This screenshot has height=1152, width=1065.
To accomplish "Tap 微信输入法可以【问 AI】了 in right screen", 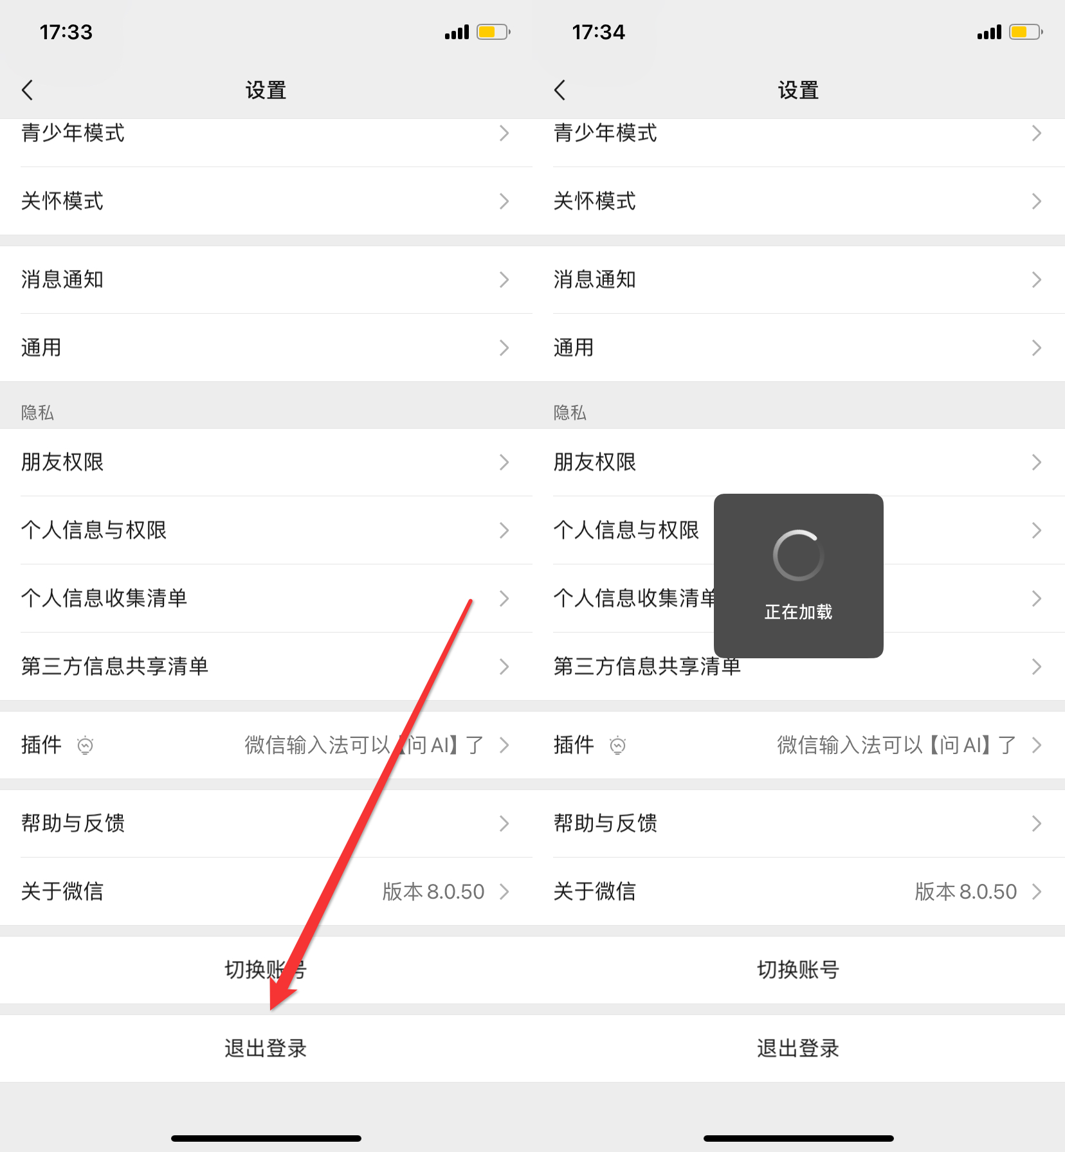I will (x=897, y=745).
